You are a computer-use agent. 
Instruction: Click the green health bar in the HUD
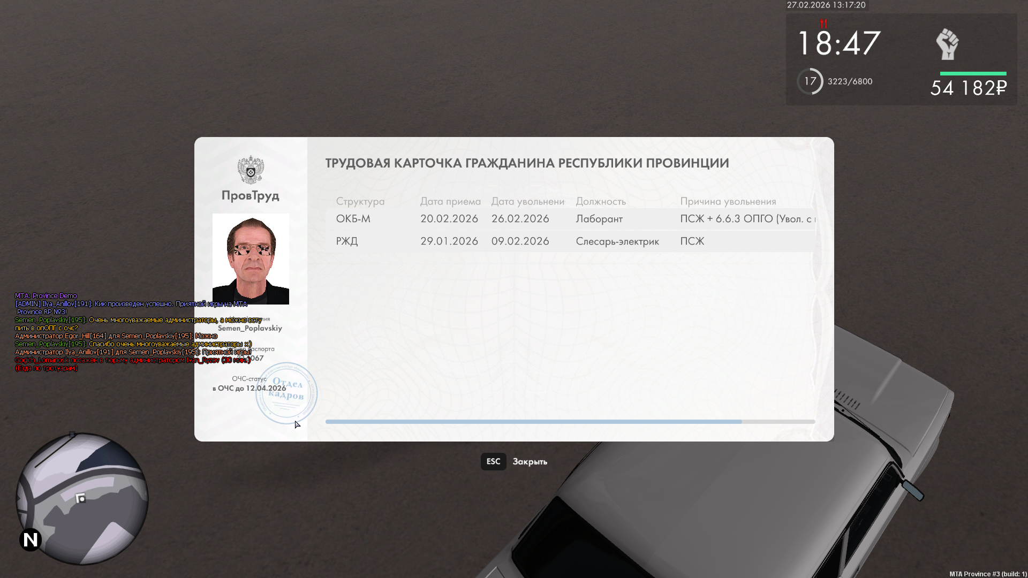tap(972, 73)
